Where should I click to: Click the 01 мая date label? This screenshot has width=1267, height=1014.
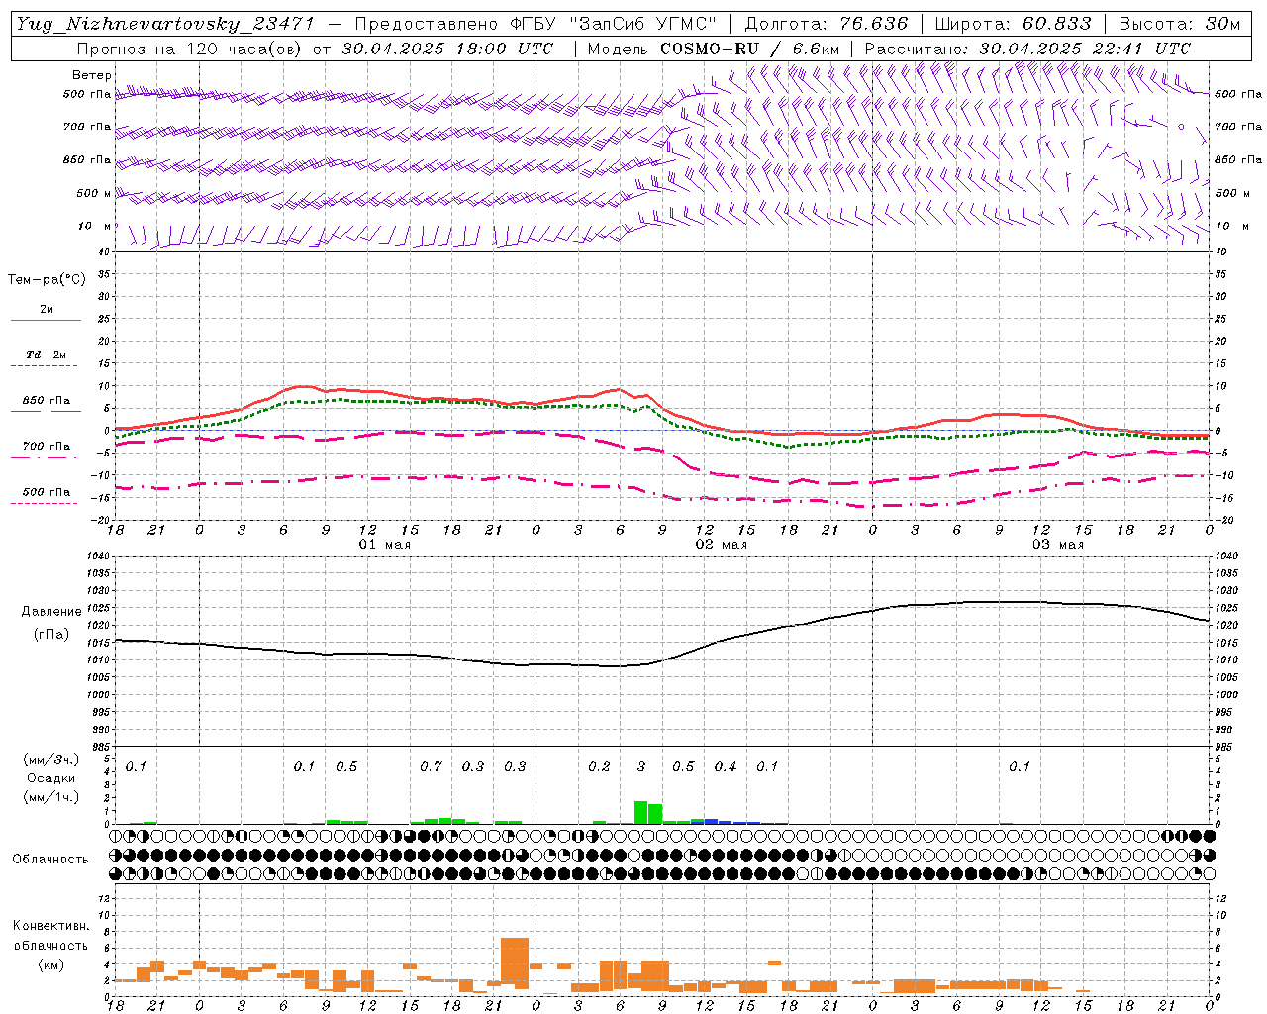(385, 545)
